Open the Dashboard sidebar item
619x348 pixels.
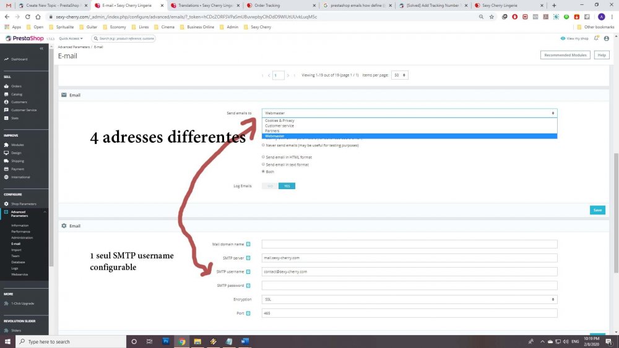point(19,59)
